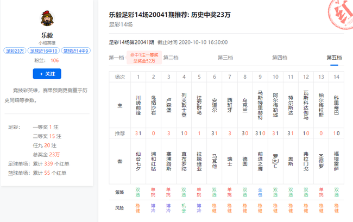Click away team 马耳他

click(x=215, y=161)
